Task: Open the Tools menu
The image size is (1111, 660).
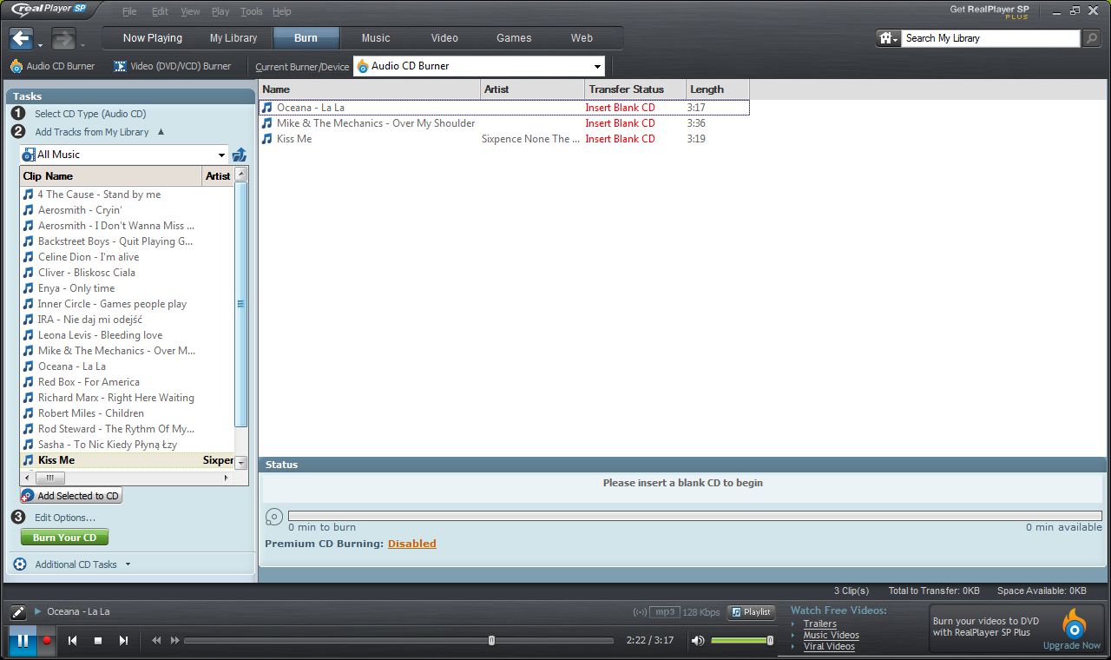Action: (252, 12)
